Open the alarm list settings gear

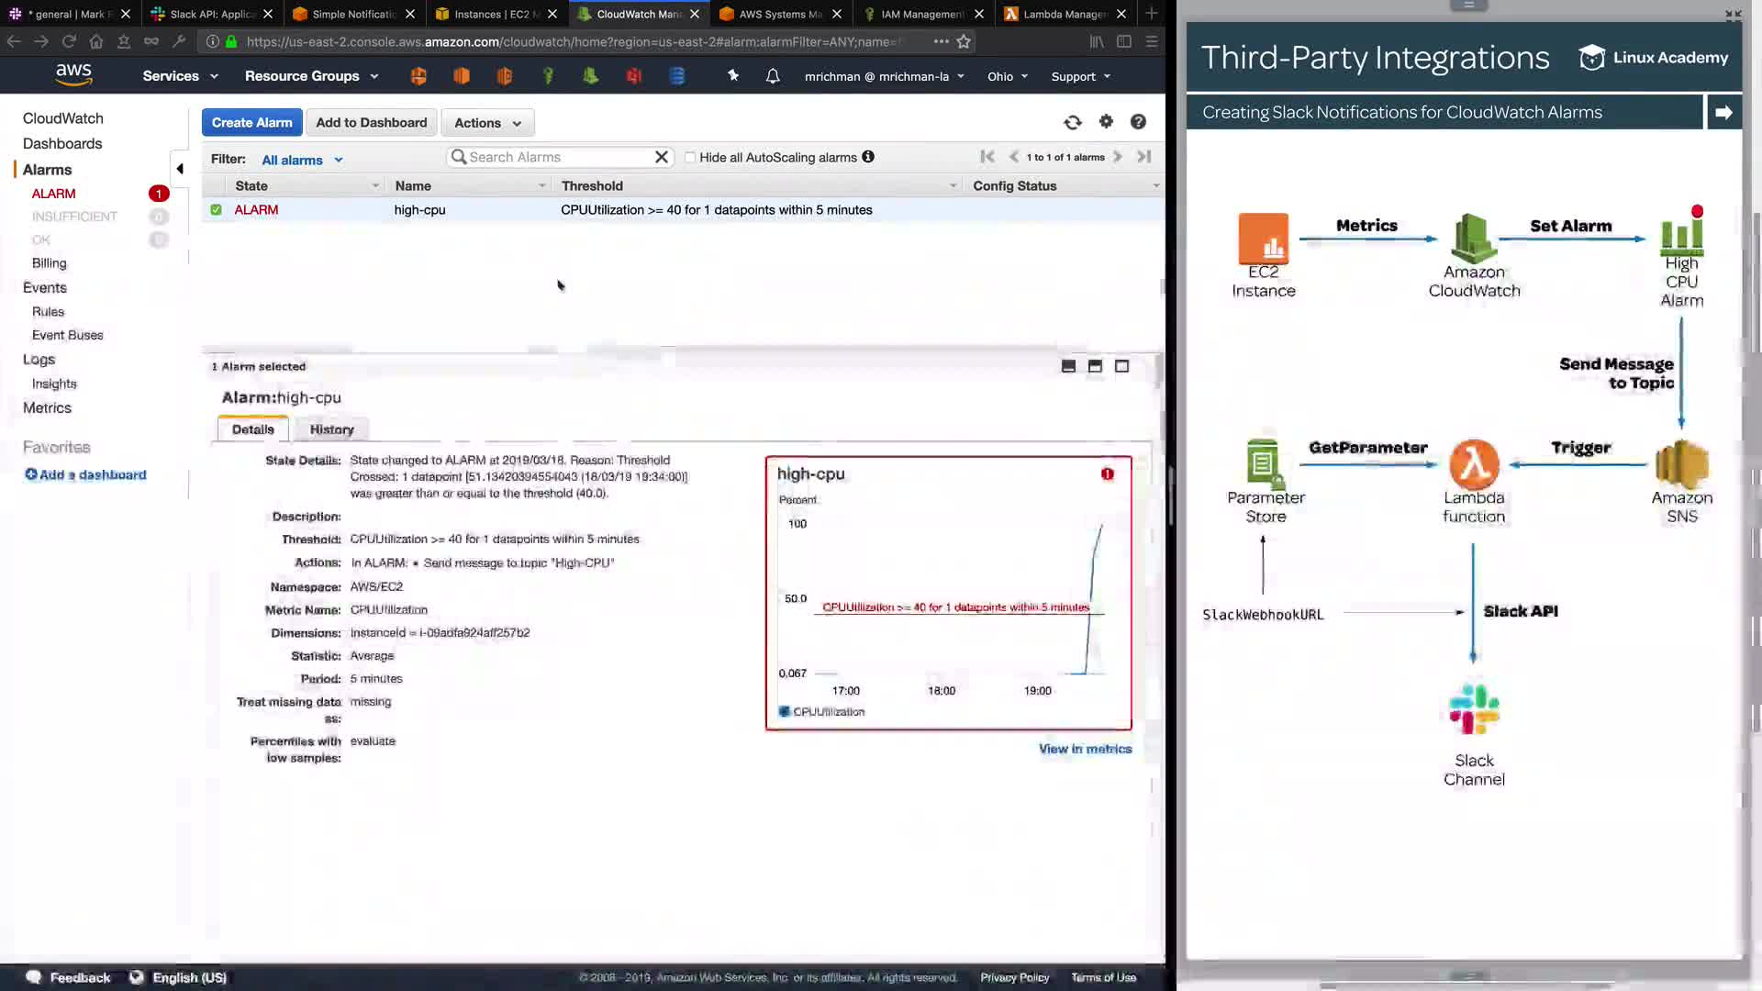[1106, 122]
